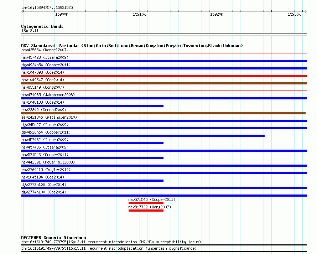Click variant label nsv471085 (Jakobsson2008)
317x254 pixels.
[x=48, y=95]
